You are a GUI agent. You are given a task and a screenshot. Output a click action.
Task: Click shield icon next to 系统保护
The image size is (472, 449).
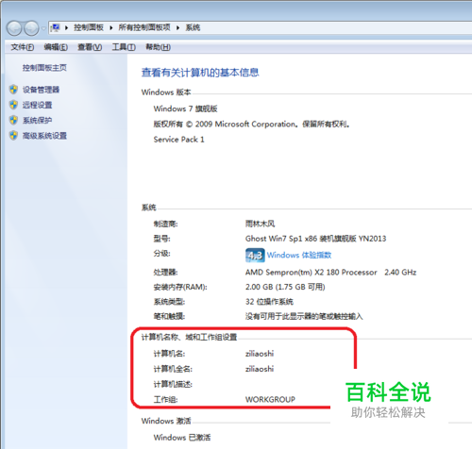click(13, 120)
